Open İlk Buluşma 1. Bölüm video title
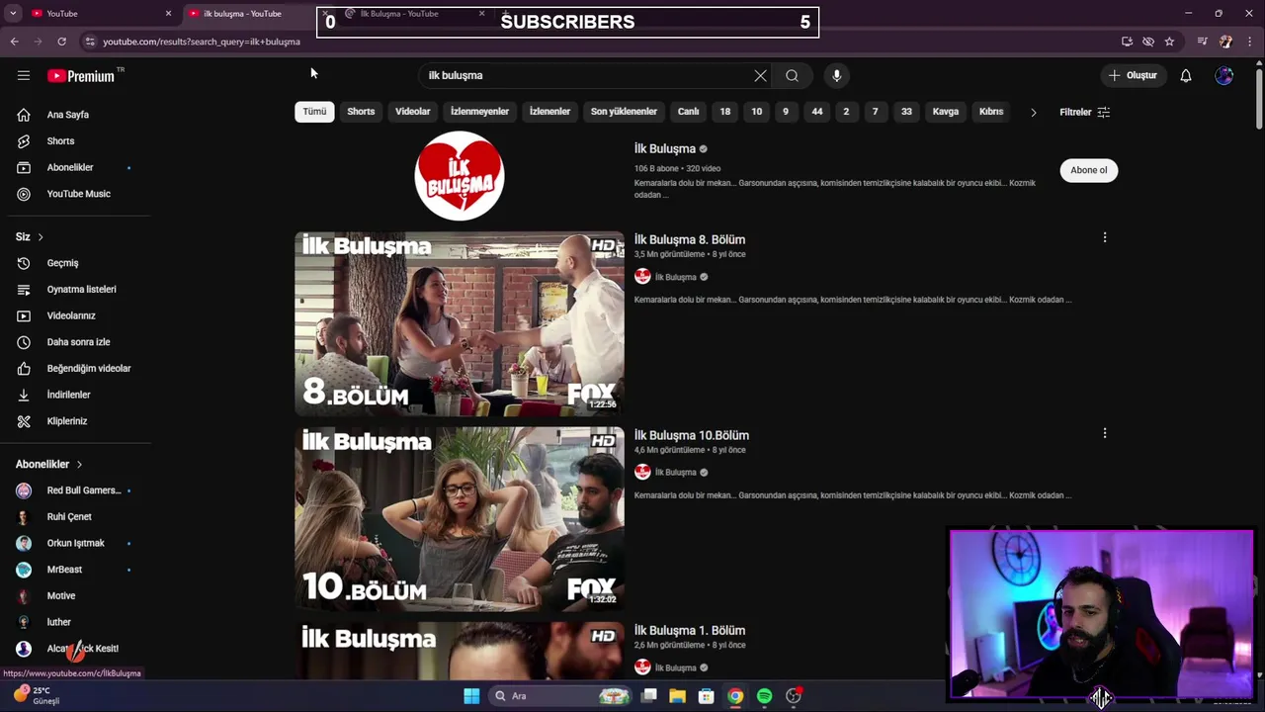 click(x=690, y=630)
